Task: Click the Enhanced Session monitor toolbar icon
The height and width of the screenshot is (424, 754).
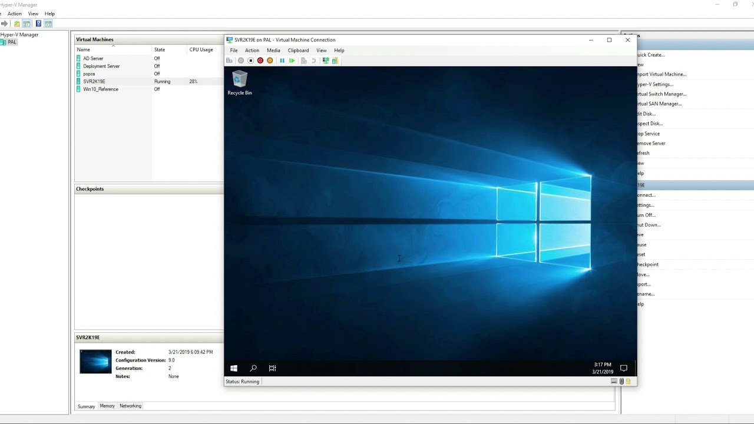Action: pos(325,61)
